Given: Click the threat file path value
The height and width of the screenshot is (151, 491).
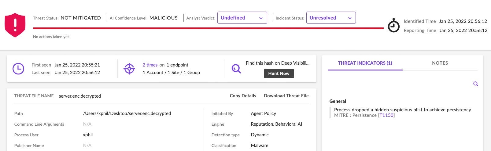Looking at the screenshot, I should 127,113.
